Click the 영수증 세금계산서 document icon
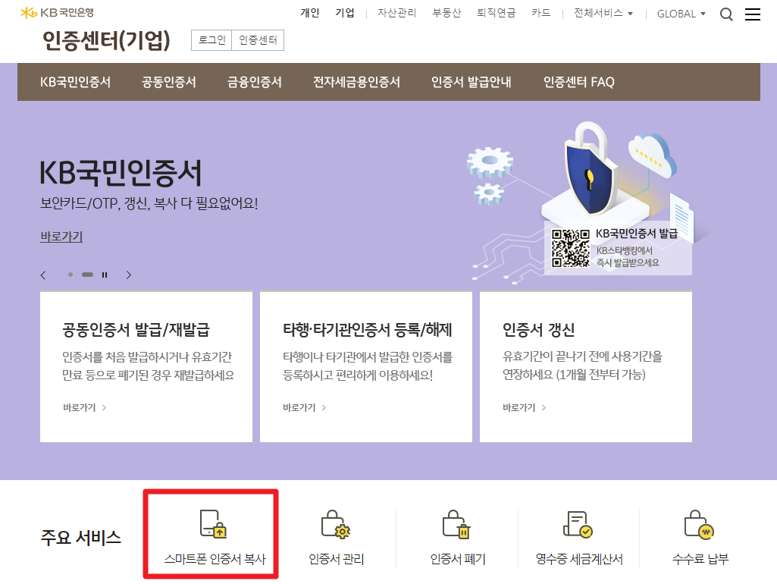777x584 pixels. tap(578, 524)
